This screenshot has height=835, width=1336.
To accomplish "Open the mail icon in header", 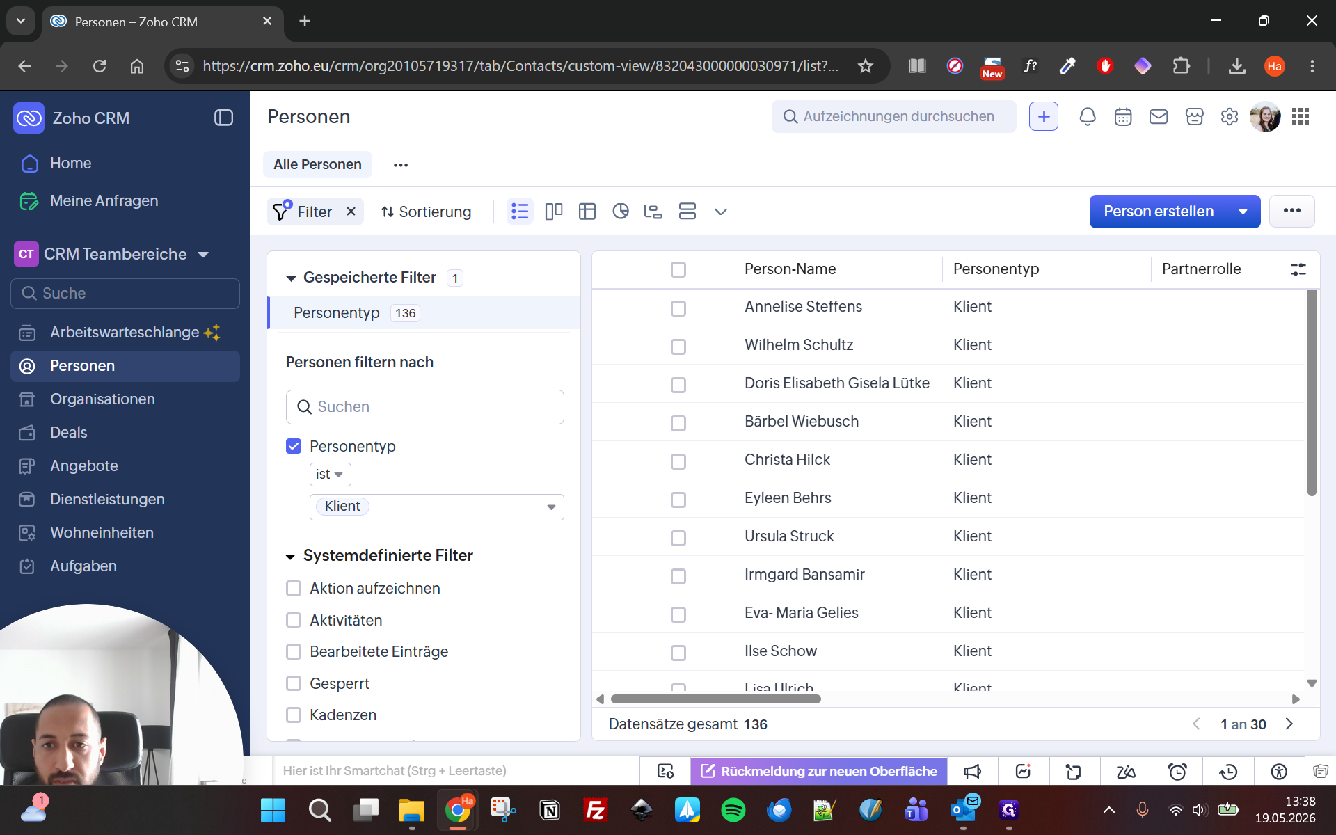I will tap(1159, 117).
